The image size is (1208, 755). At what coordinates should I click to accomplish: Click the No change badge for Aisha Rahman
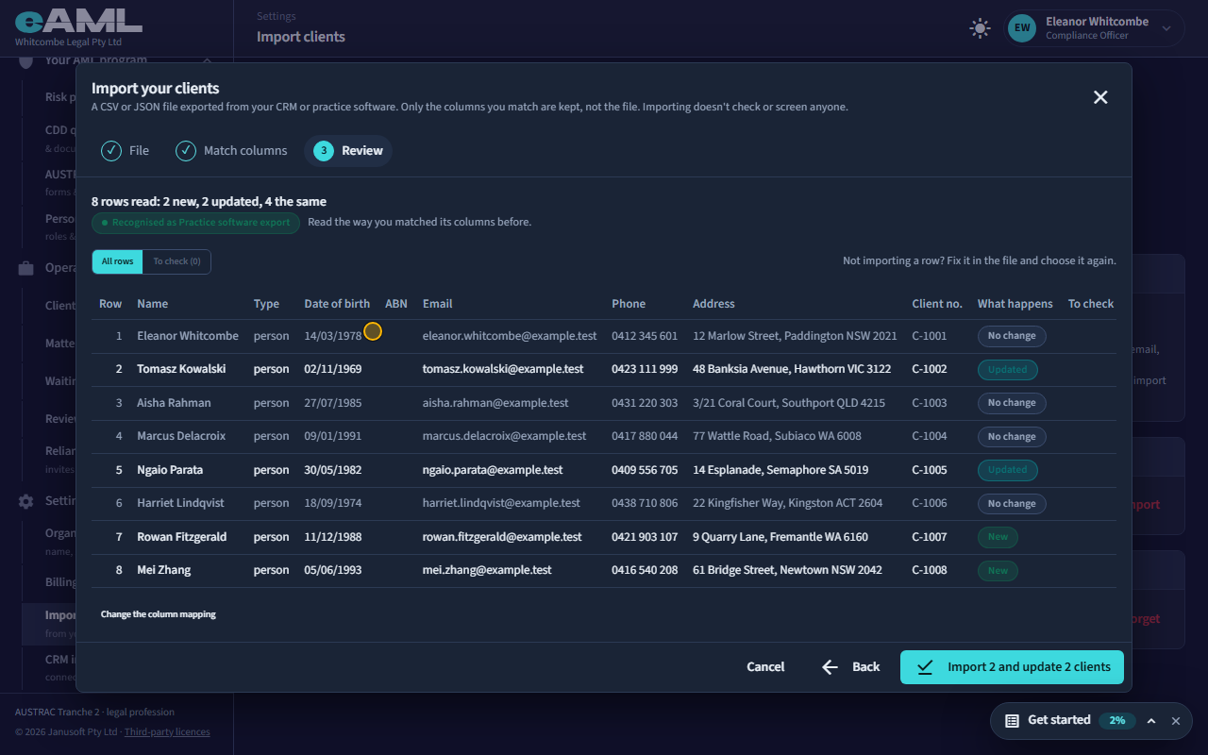click(x=1012, y=403)
